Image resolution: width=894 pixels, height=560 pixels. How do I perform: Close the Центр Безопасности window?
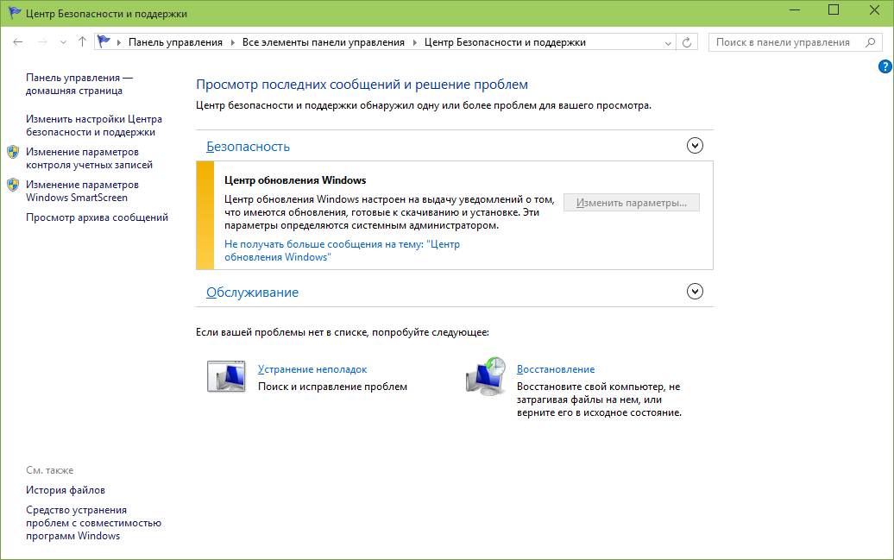(x=874, y=11)
